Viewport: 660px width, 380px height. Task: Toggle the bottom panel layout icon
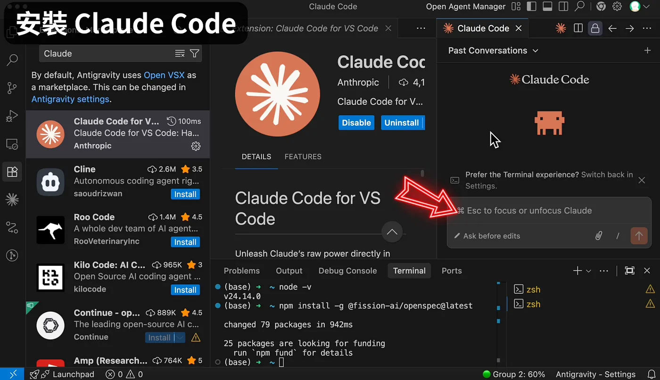click(x=547, y=7)
